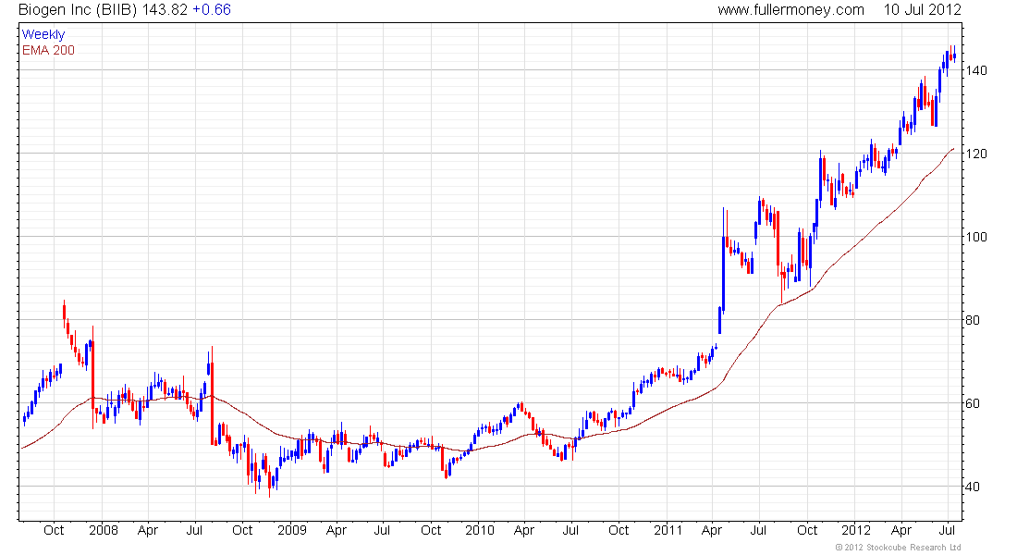
Task: Click the www.fullermoney.com text
Action: pyautogui.click(x=790, y=10)
